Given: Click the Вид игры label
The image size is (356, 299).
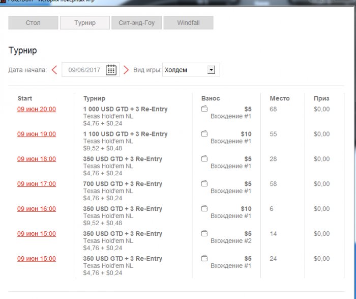Looking at the screenshot, I should pos(147,70).
